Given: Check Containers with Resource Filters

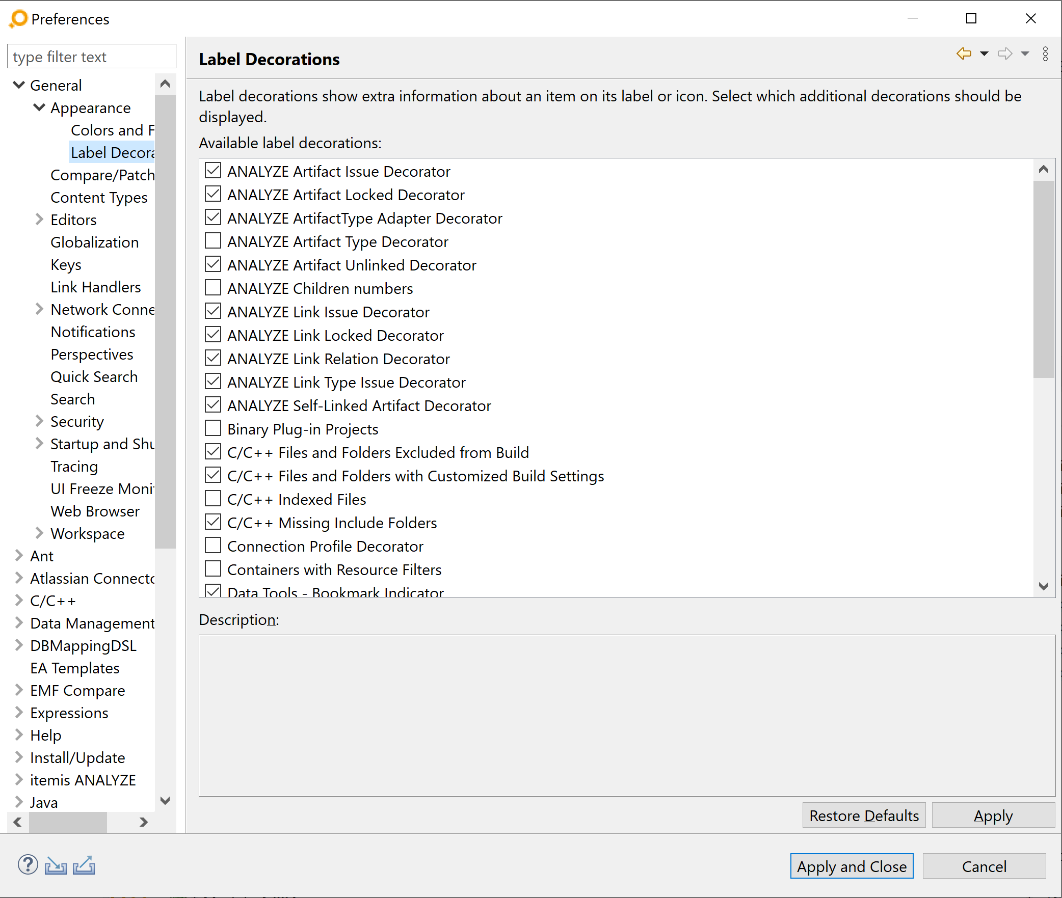Looking at the screenshot, I should 213,569.
